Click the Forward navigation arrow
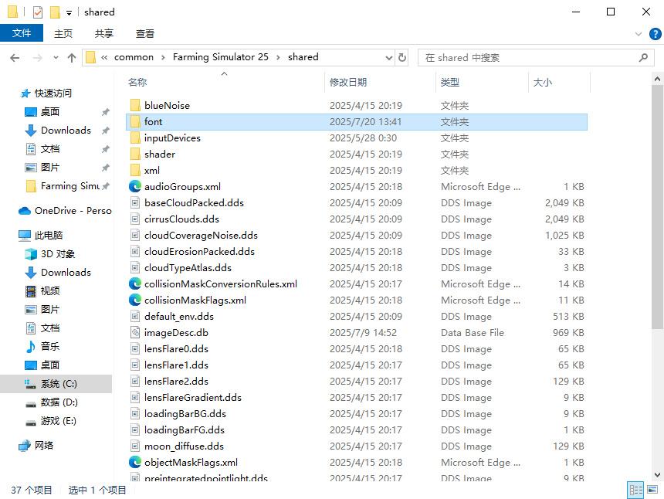Image resolution: width=664 pixels, height=499 pixels. [x=38, y=58]
